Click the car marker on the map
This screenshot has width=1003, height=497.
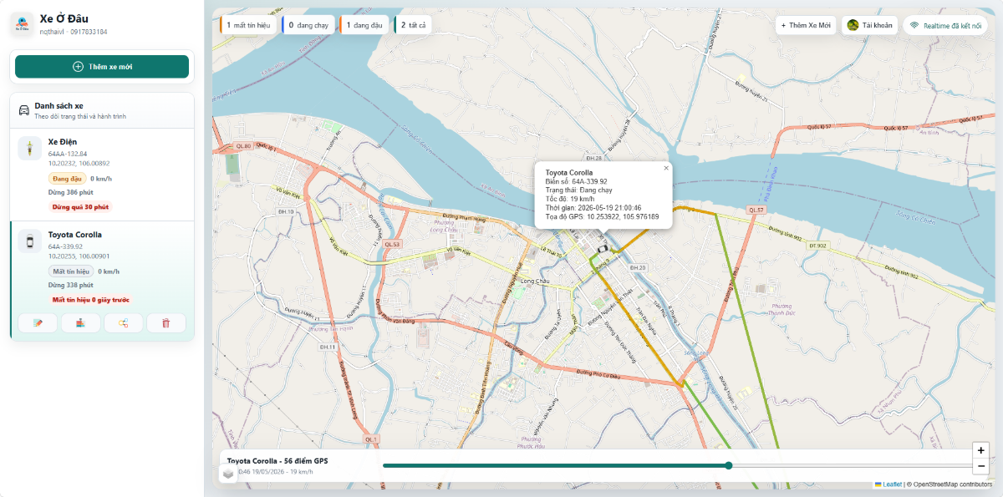click(x=602, y=249)
